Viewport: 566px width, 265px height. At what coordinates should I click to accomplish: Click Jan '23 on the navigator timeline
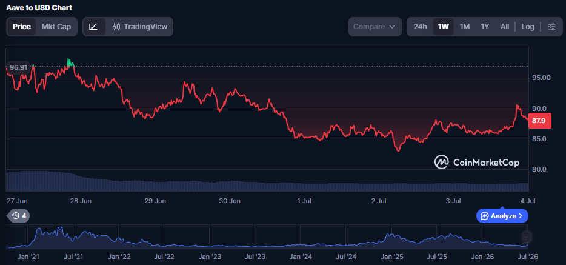pyautogui.click(x=210, y=257)
